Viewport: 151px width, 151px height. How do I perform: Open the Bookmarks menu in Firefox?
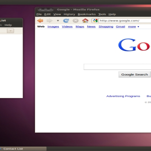coord(87,14)
